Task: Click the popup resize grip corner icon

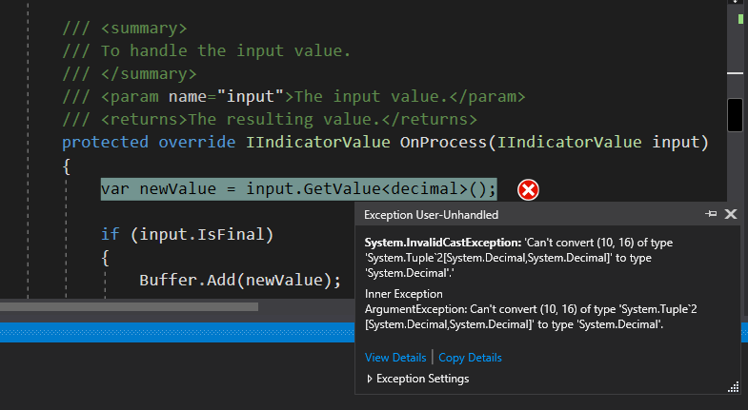Action: [734, 388]
